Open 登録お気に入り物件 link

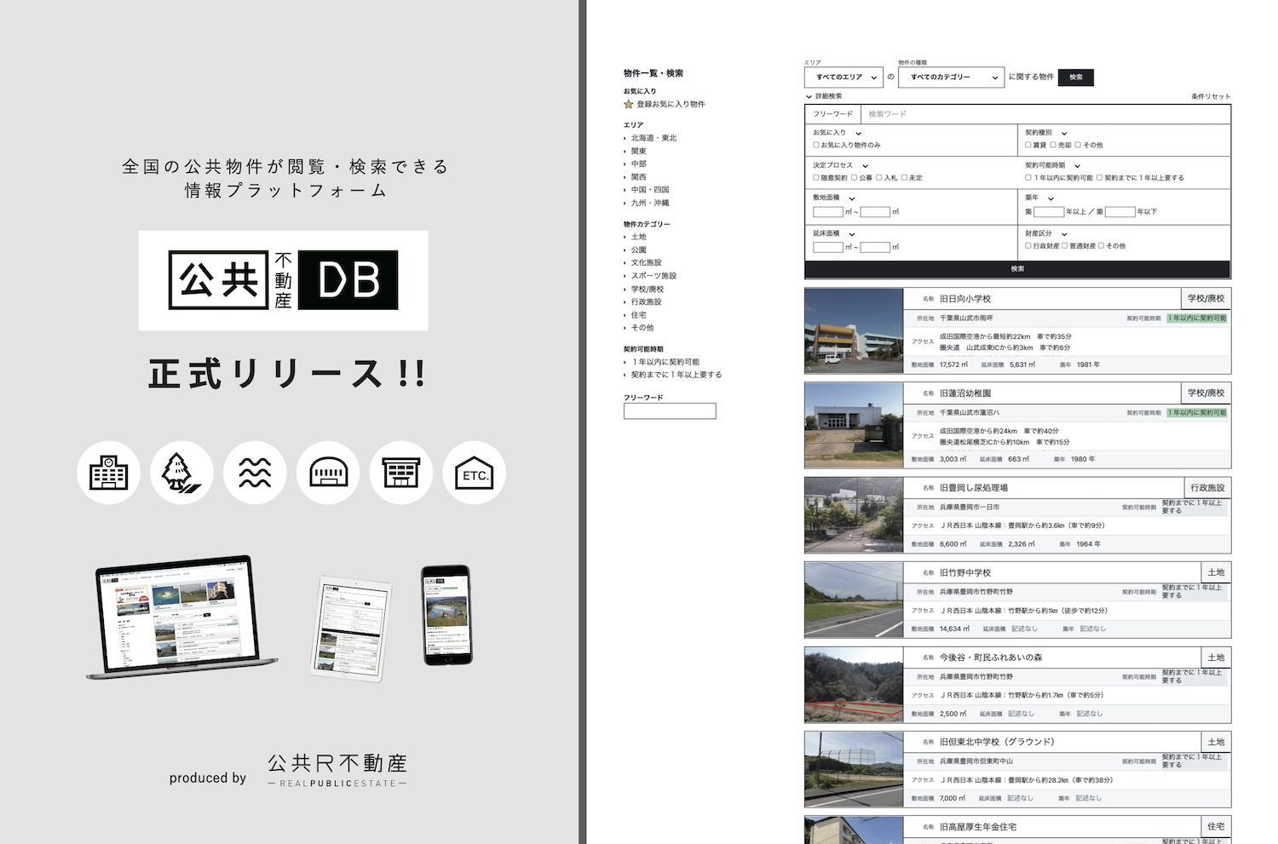coord(671,105)
